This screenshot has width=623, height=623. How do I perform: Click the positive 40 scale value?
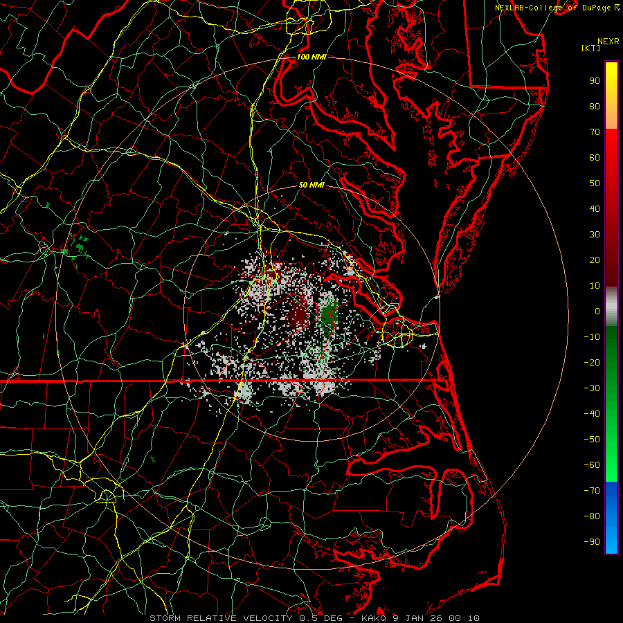coord(595,209)
